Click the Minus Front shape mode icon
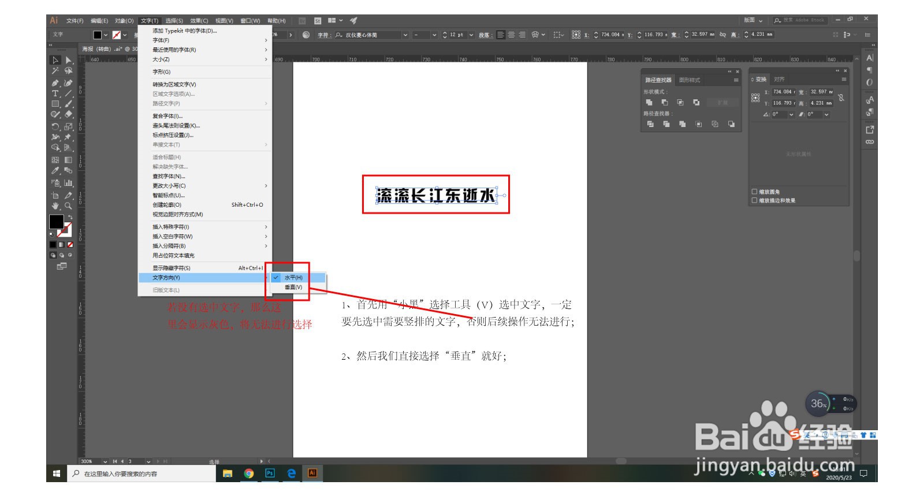This screenshot has width=905, height=496. coord(665,103)
